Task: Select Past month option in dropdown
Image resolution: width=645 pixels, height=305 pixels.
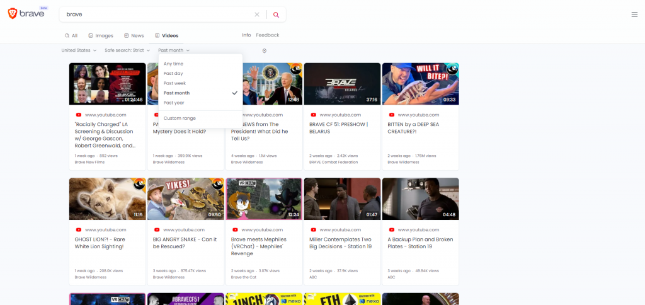Action: pyautogui.click(x=177, y=93)
